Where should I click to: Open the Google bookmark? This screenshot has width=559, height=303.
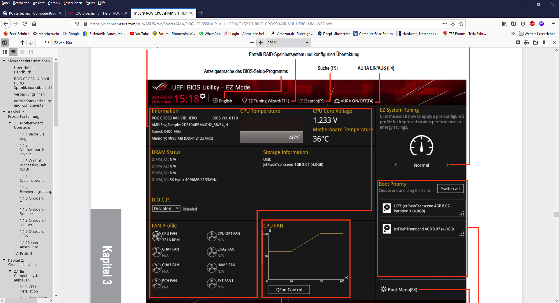(x=71, y=34)
